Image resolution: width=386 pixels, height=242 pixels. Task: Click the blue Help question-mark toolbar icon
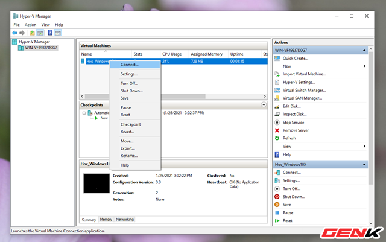(50, 33)
